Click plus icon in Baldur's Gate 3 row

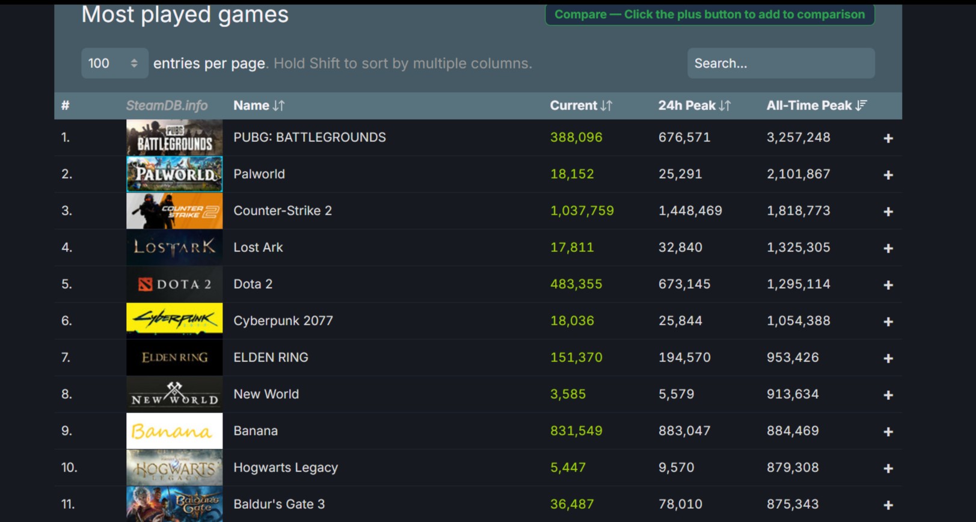tap(888, 505)
